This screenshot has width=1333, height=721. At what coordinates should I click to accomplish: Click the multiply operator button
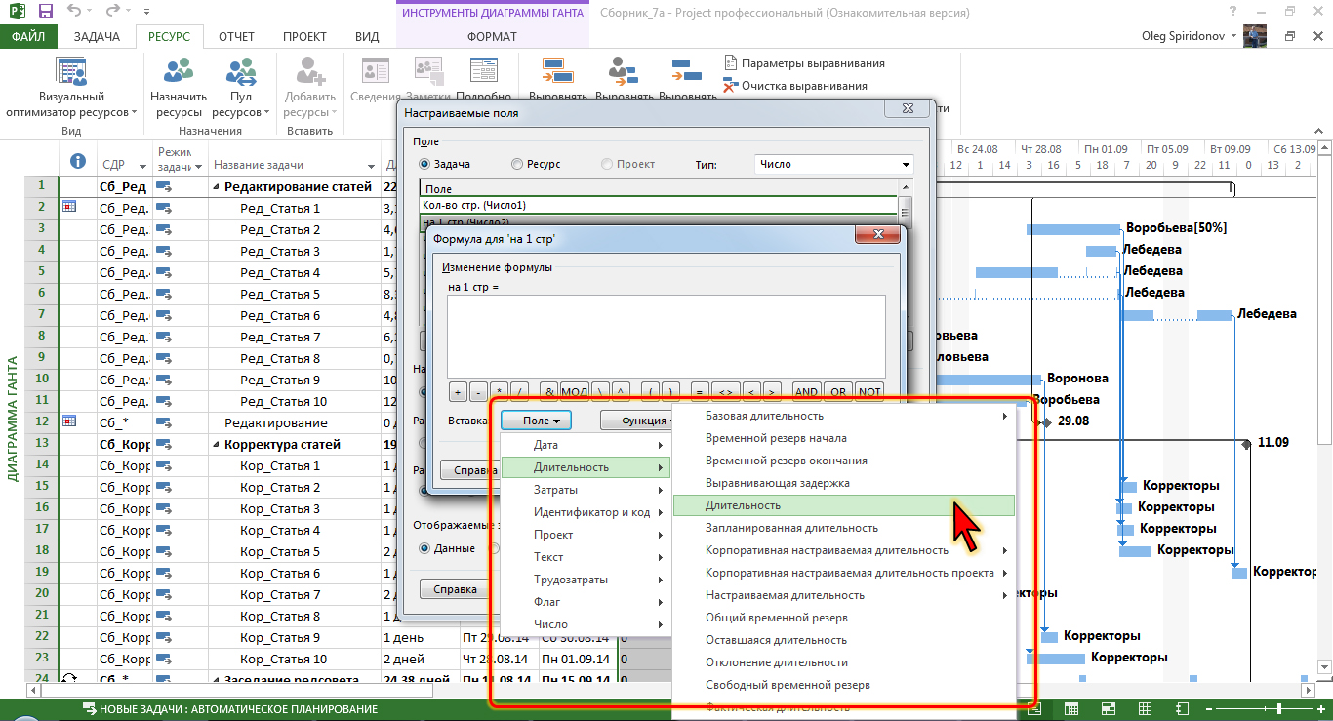pyautogui.click(x=501, y=392)
